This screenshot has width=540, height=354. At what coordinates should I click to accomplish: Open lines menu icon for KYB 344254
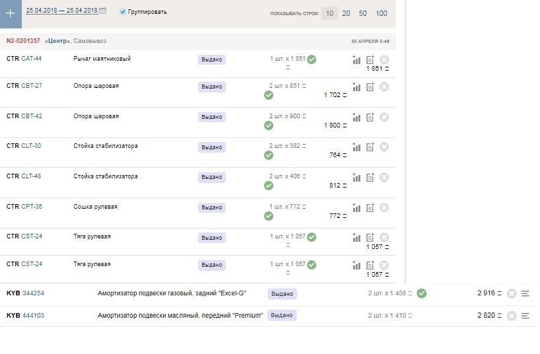coord(525,294)
